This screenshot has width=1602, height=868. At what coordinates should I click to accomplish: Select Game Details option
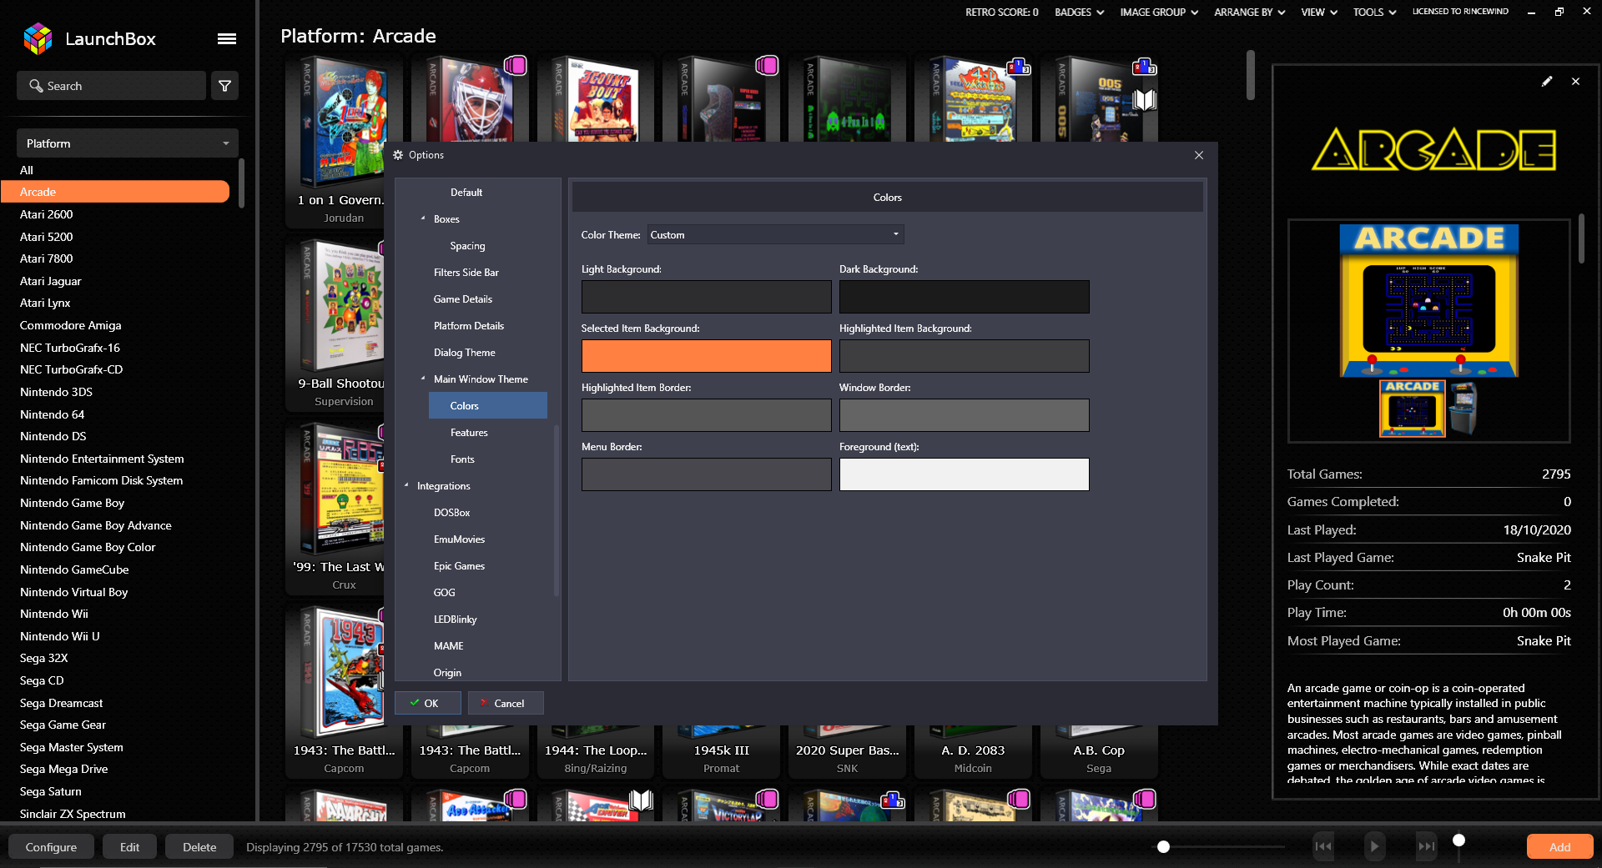pyautogui.click(x=462, y=299)
